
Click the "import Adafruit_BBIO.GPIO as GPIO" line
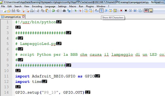[x=55, y=76]
